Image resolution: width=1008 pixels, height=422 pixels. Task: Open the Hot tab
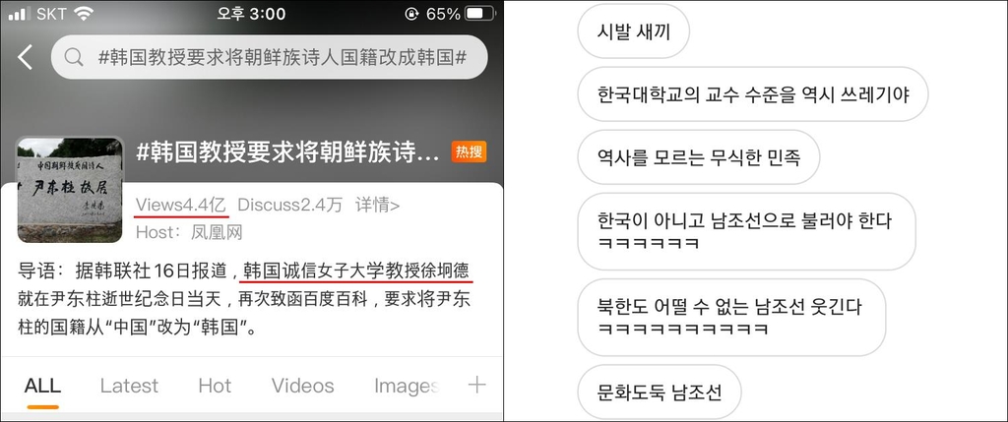coord(215,386)
